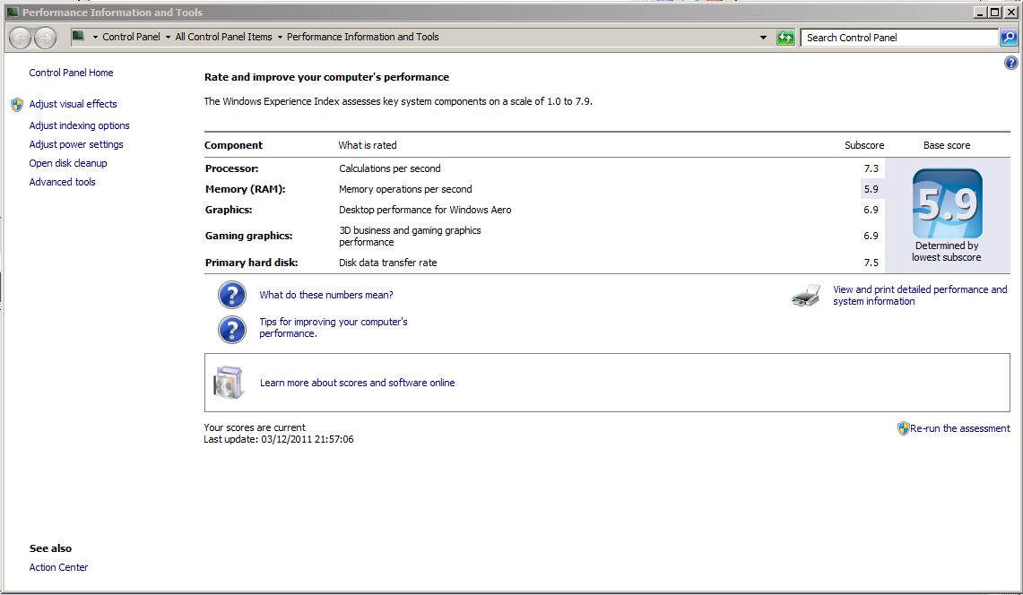Click the Last update date text
Image resolution: width=1023 pixels, height=595 pixels.
point(279,440)
